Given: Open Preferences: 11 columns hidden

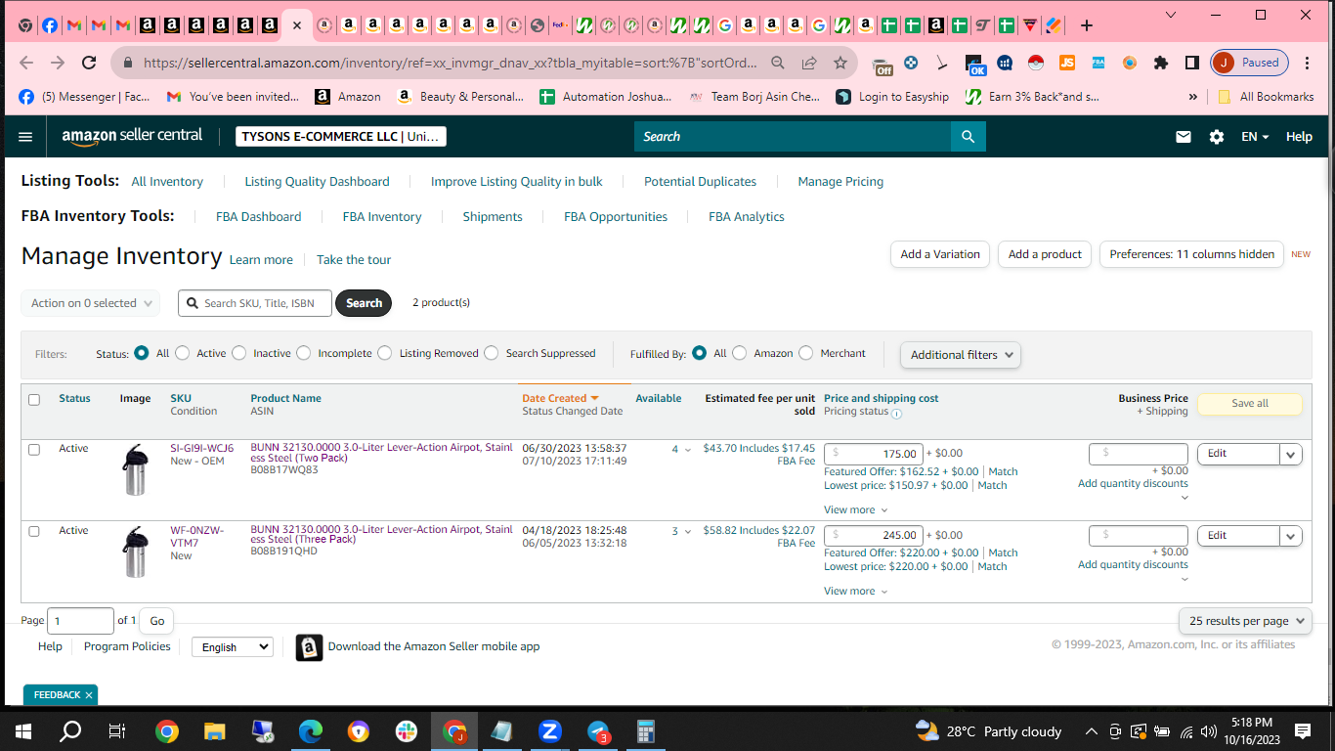Looking at the screenshot, I should (1191, 254).
